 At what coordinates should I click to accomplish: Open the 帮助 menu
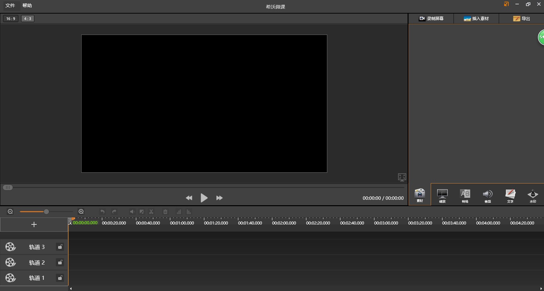(x=27, y=5)
